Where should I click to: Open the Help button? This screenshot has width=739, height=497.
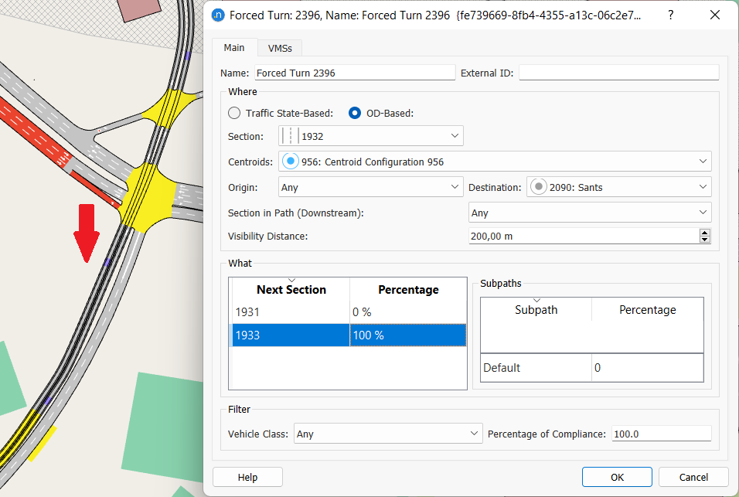tap(247, 477)
